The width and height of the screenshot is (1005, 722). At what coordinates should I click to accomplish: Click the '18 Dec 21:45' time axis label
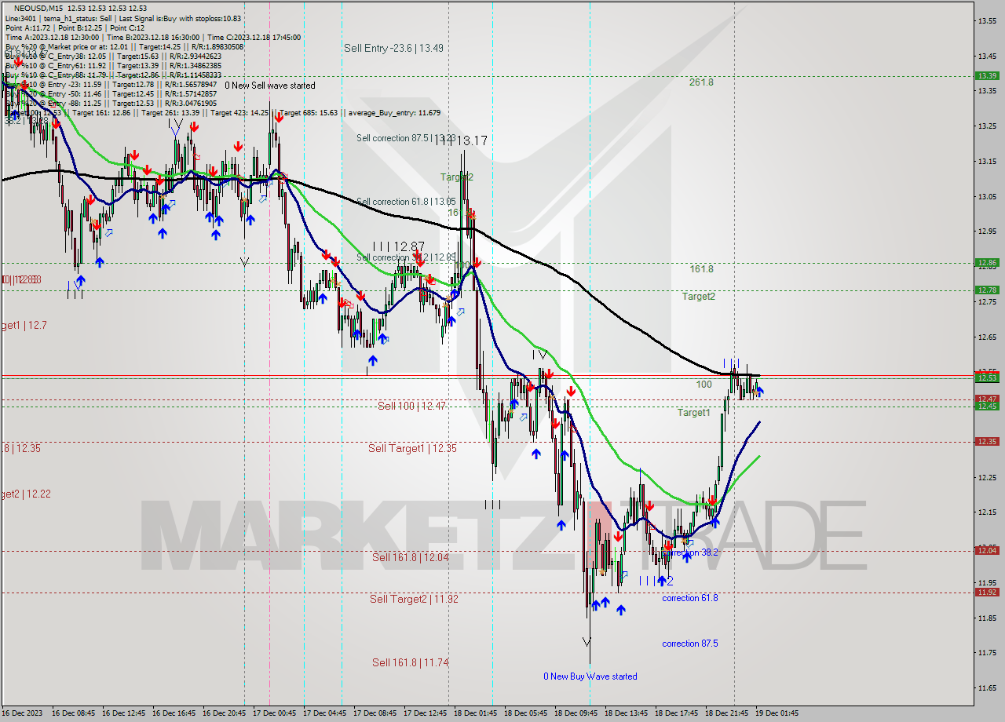tap(725, 713)
